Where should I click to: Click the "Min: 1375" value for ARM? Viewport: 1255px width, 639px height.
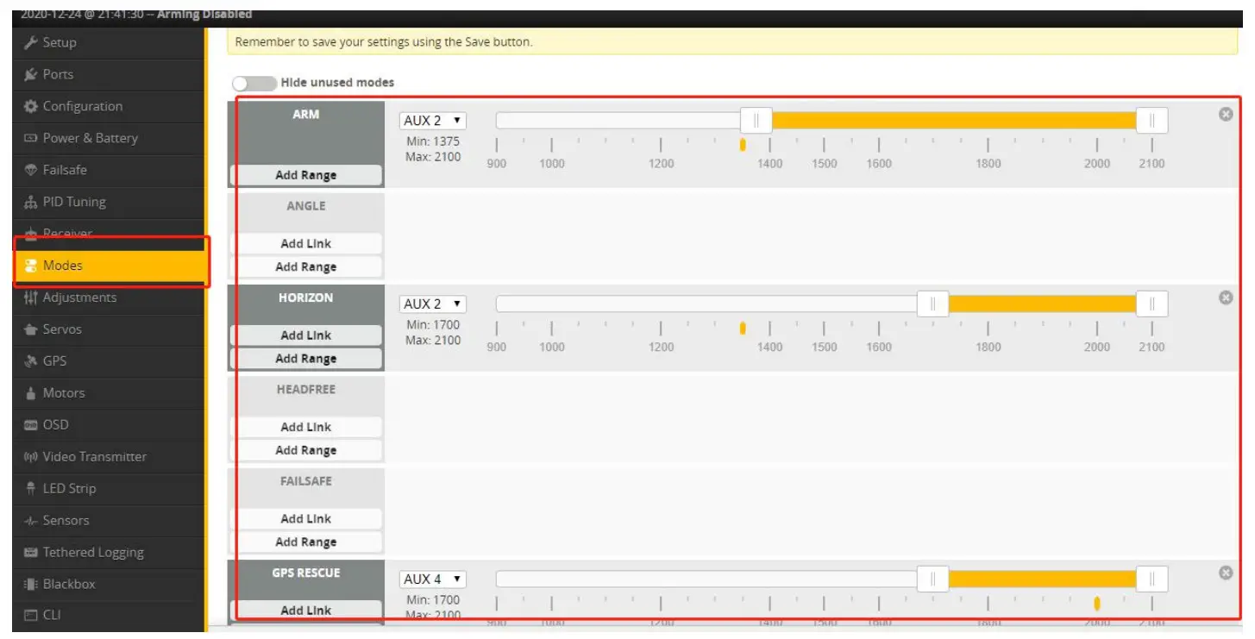[433, 141]
